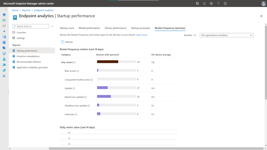Open Users icon in left rail
The height and width of the screenshot is (150, 267).
tap(4, 59)
